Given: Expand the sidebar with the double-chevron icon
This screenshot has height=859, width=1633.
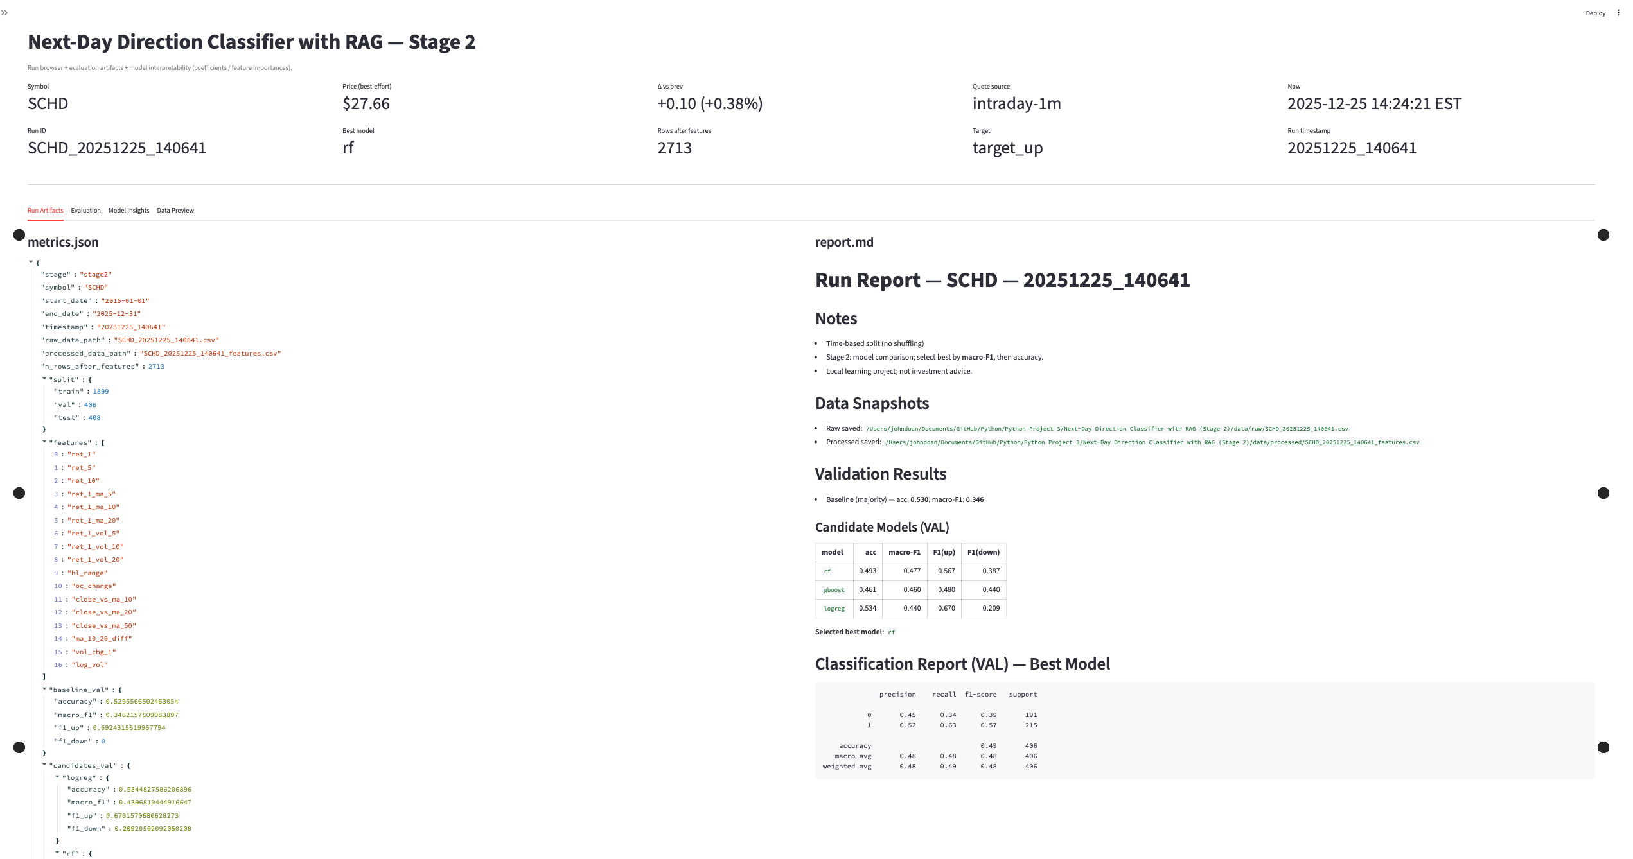Looking at the screenshot, I should (x=4, y=13).
